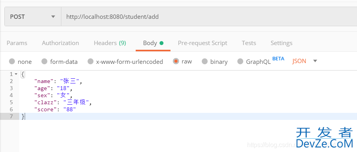Choose the binary body option
357x152 pixels.
pos(205,62)
